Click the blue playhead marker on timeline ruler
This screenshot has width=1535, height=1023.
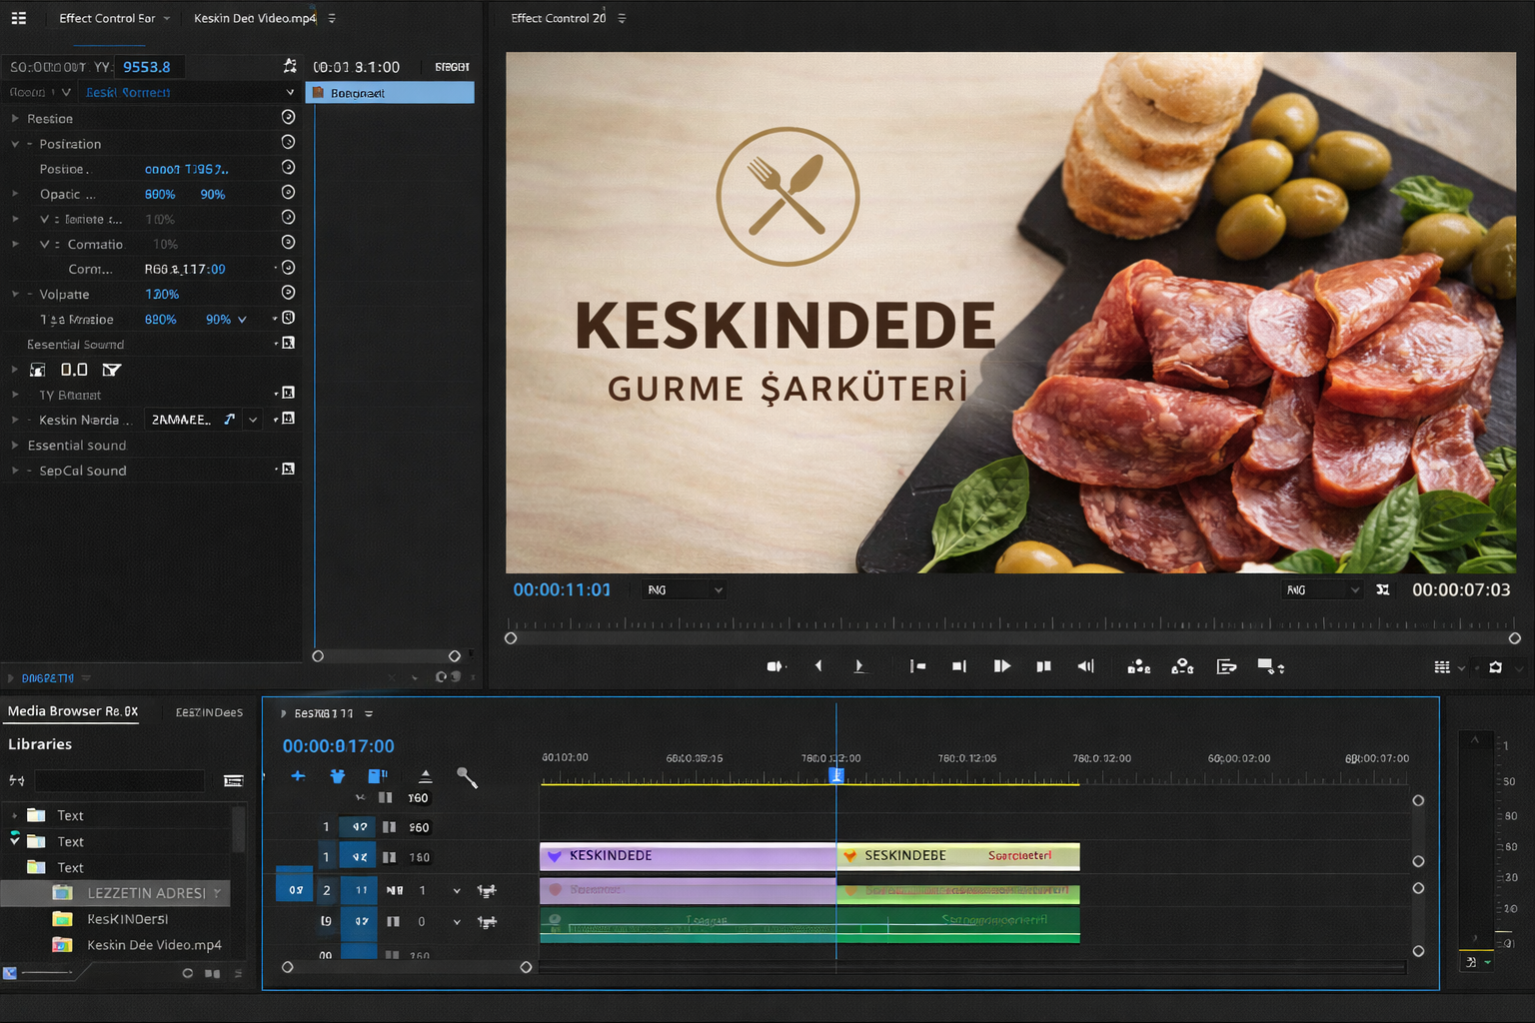836,775
